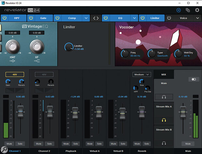This screenshot has width=202, height=154.
Task: Select the Main mix tab
Action: tap(164, 83)
